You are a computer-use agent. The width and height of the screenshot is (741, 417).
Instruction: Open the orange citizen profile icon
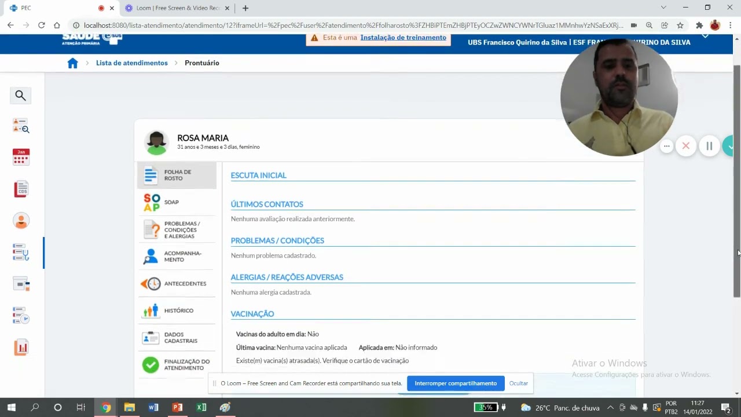click(x=21, y=221)
